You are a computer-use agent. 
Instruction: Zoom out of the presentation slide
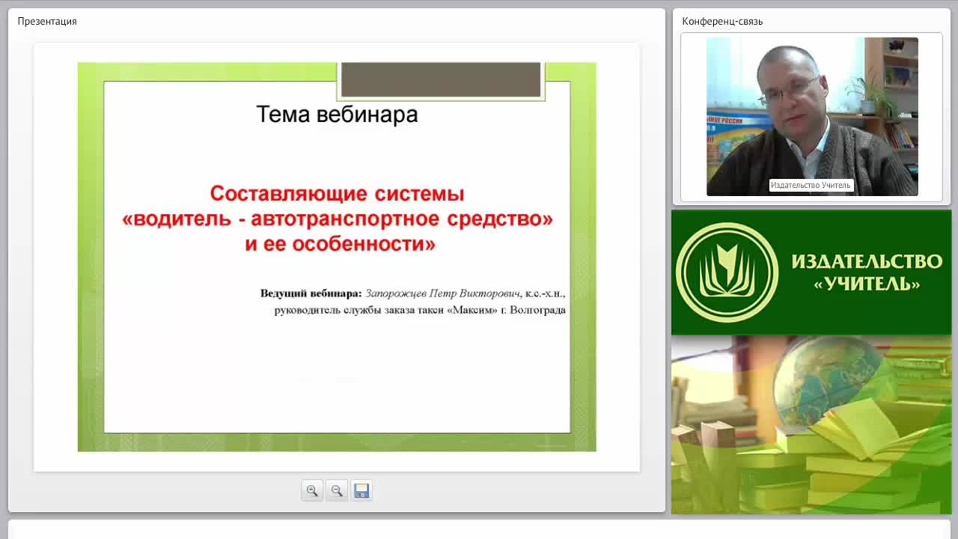[x=337, y=491]
